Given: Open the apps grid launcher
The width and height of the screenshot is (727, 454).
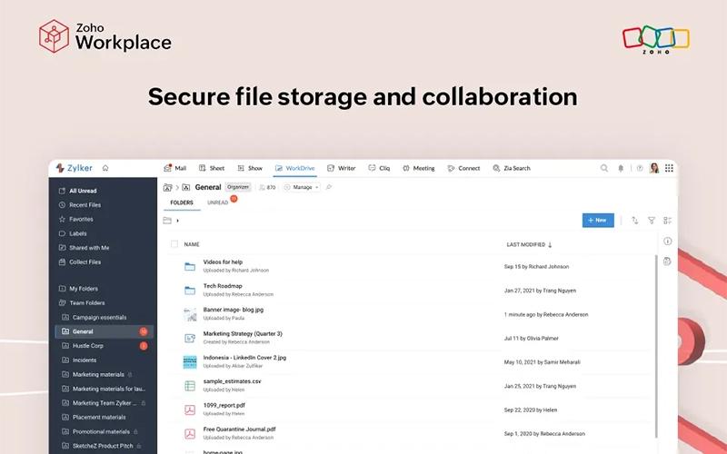Looking at the screenshot, I should click(x=669, y=168).
